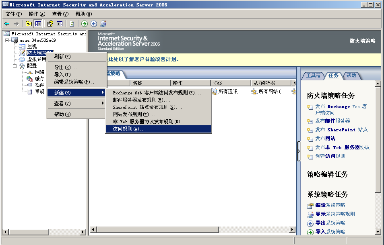The height and width of the screenshot is (245, 384).
Task: Open the 帮助(H) menu in the menu bar
Action: click(83, 14)
